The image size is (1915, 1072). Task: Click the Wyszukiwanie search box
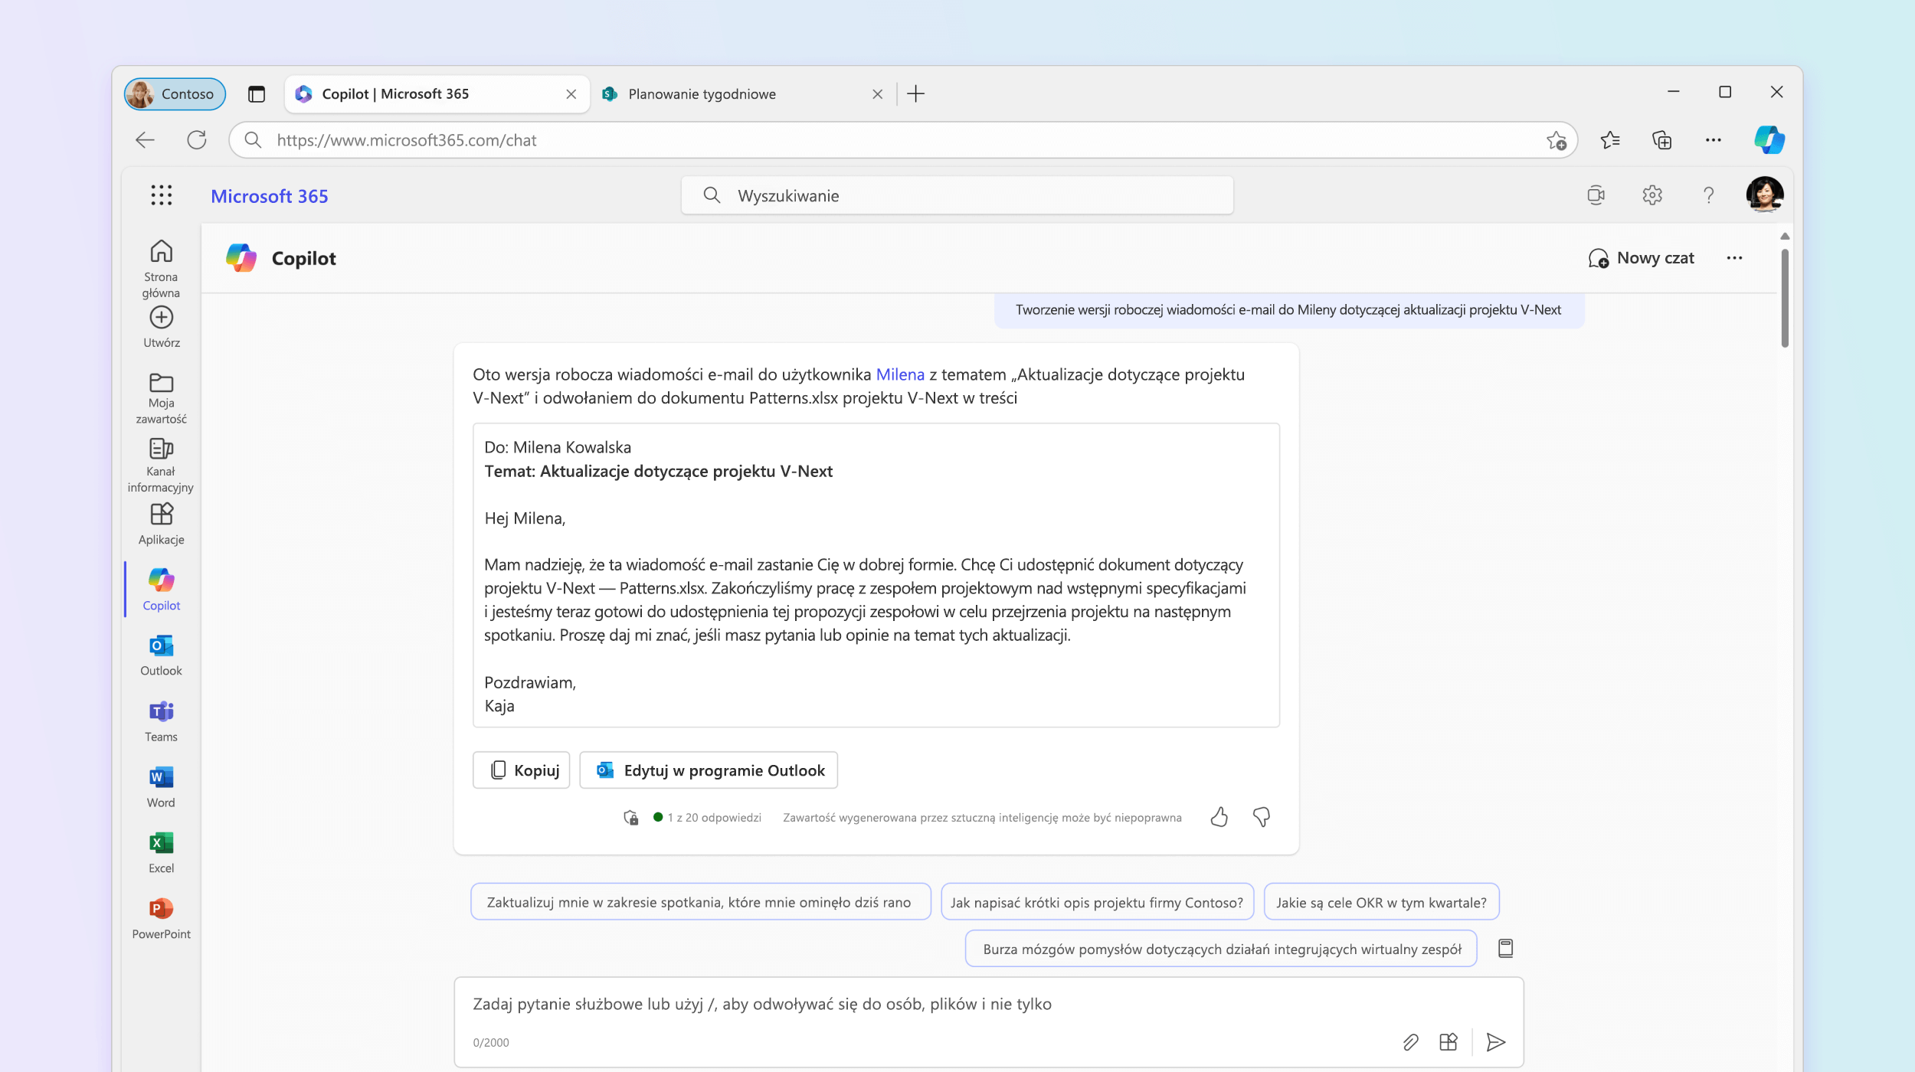pyautogui.click(x=957, y=195)
